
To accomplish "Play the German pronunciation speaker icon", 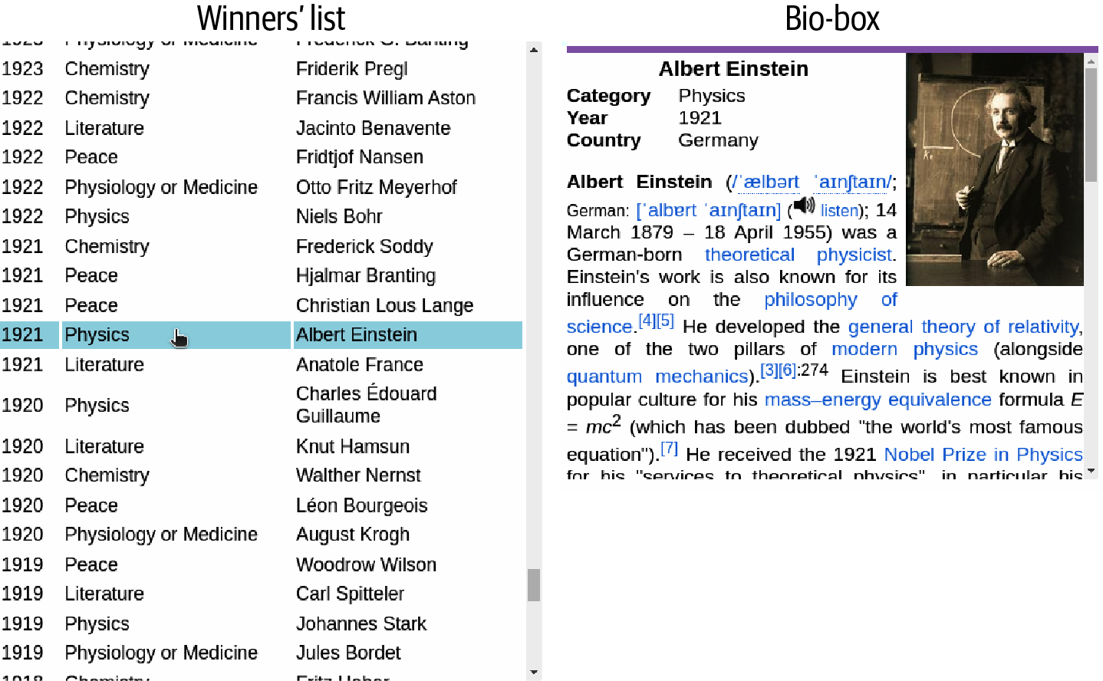I will (x=803, y=206).
